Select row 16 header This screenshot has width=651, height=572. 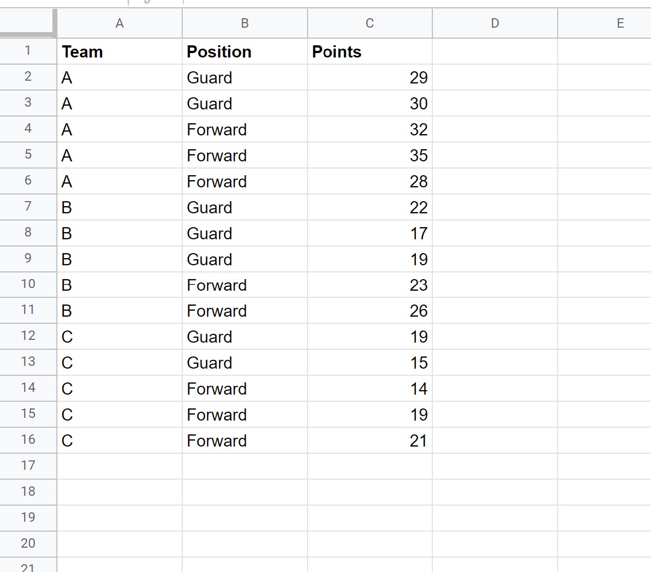[28, 440]
